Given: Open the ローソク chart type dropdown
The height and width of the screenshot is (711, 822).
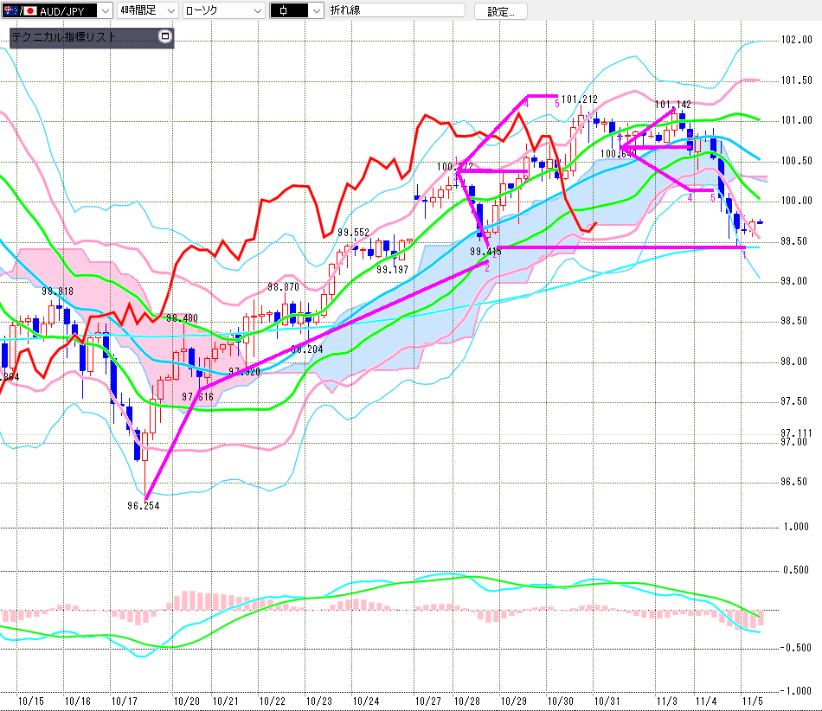Looking at the screenshot, I should [x=257, y=10].
